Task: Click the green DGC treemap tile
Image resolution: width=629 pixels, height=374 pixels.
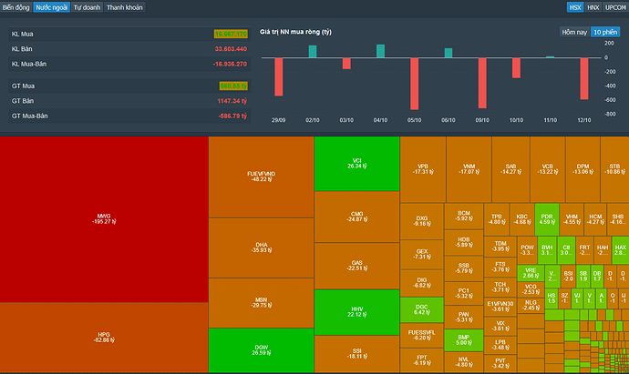Action: [x=422, y=309]
